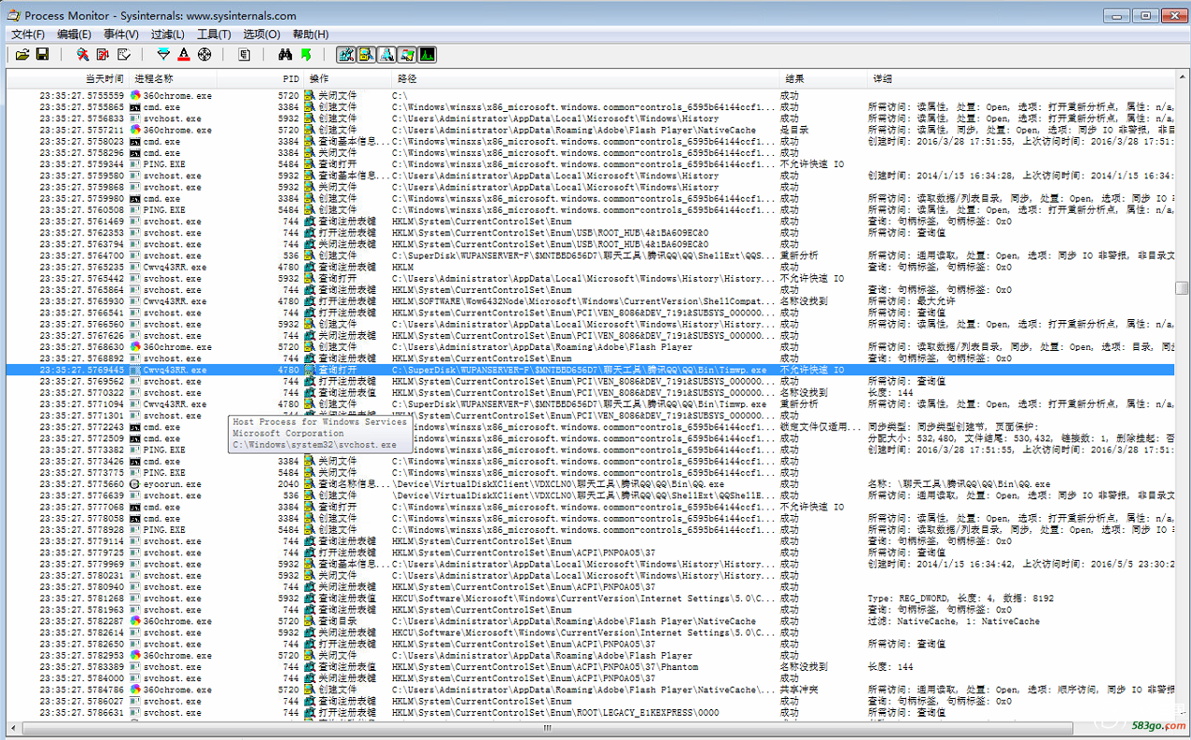The height and width of the screenshot is (740, 1191).
Task: Click cmd.exe icon in row 23:35:27.5755865
Action: (135, 107)
